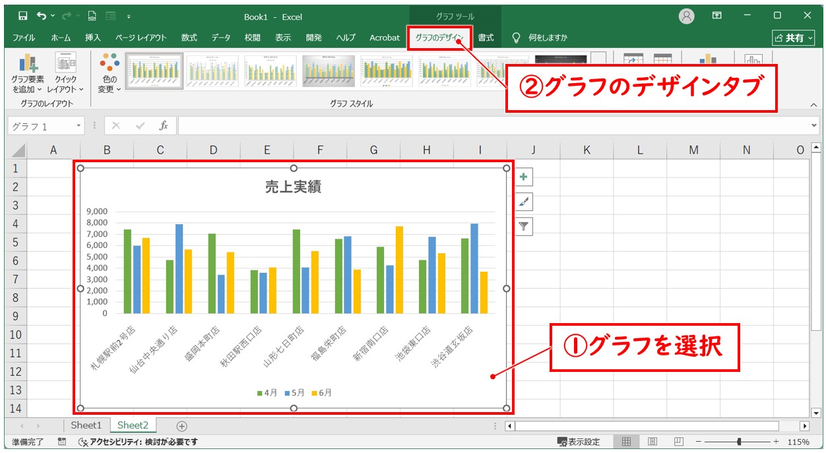This screenshot has width=826, height=453.
Task: Click the Undo arrow icon
Action: [x=42, y=15]
